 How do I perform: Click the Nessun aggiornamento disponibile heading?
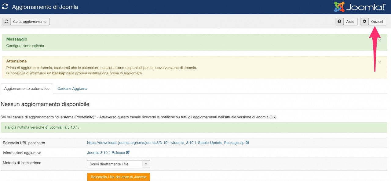[45, 104]
